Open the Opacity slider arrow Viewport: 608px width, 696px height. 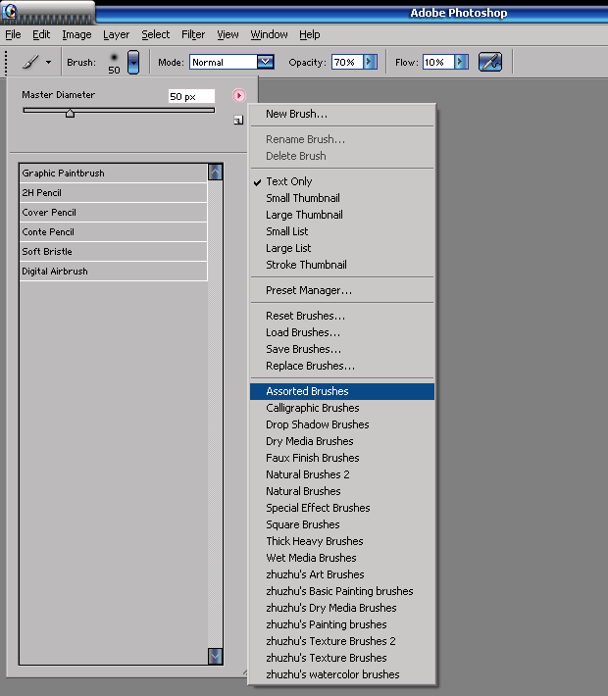point(371,62)
